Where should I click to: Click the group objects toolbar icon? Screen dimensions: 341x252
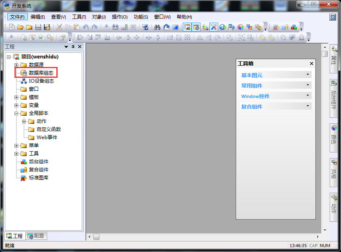(242, 37)
